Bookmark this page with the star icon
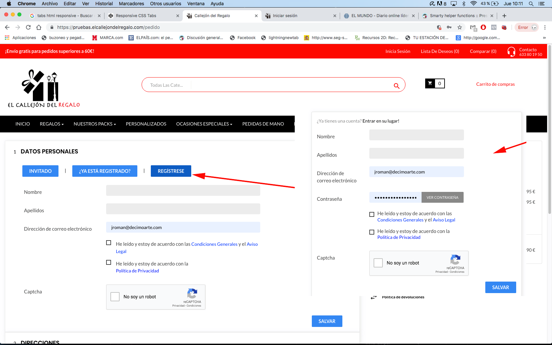 [460, 27]
